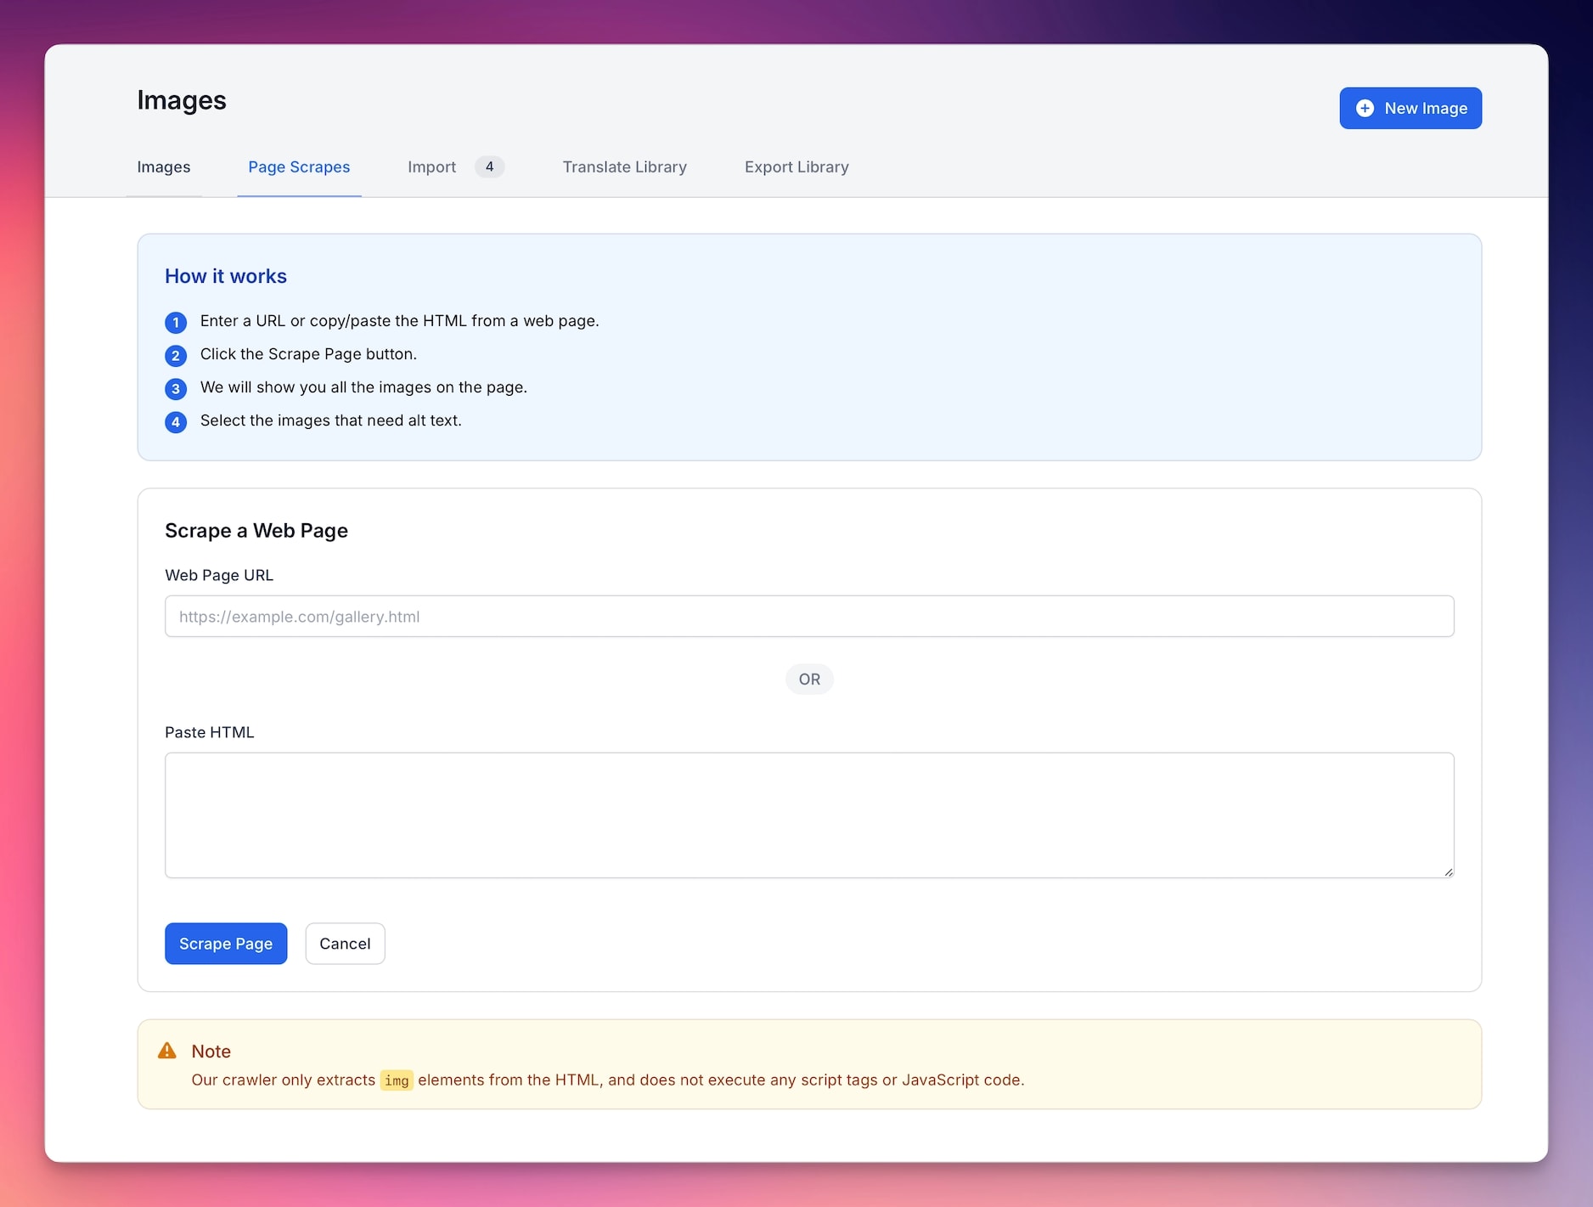Screen dimensions: 1593x1207
Task: Click the Scrape Page button
Action: point(226,943)
